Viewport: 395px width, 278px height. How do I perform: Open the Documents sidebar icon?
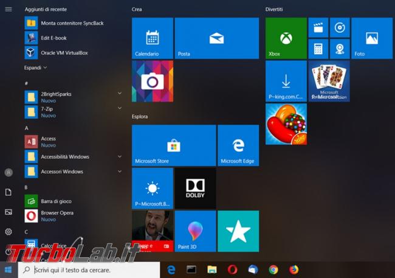(x=9, y=192)
